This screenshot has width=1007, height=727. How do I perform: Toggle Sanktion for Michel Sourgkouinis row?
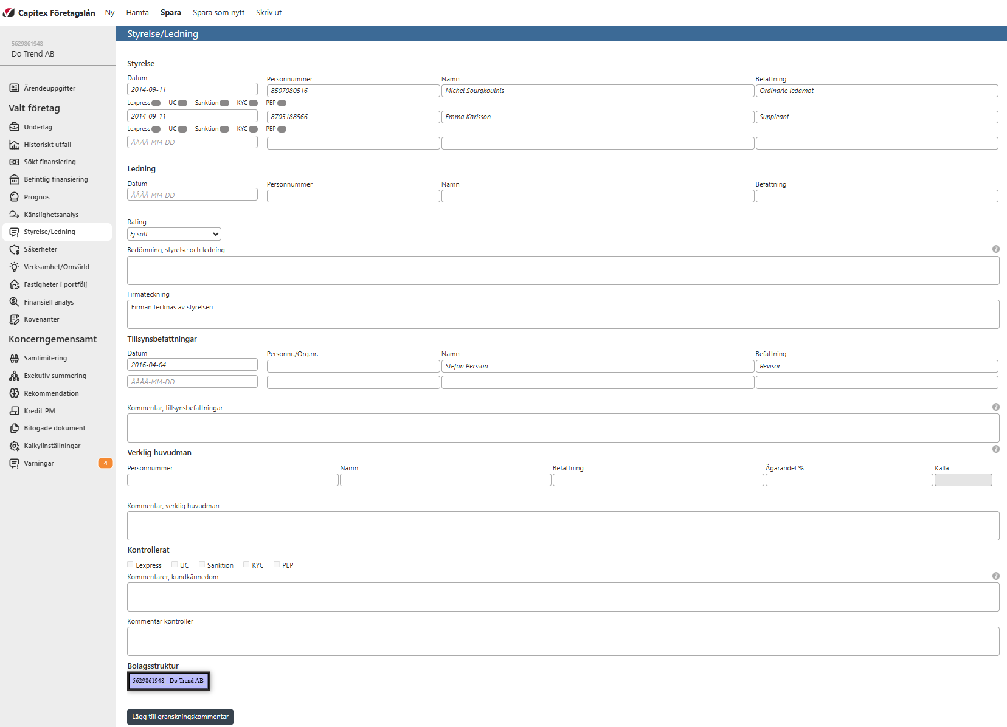tap(224, 103)
